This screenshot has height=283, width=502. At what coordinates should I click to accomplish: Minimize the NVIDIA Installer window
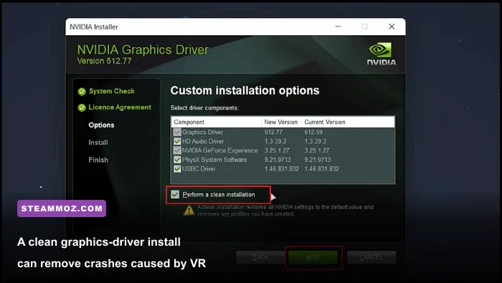(x=338, y=27)
